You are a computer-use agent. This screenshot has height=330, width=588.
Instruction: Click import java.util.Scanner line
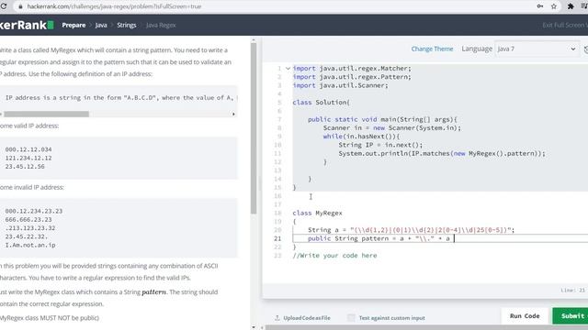[340, 85]
